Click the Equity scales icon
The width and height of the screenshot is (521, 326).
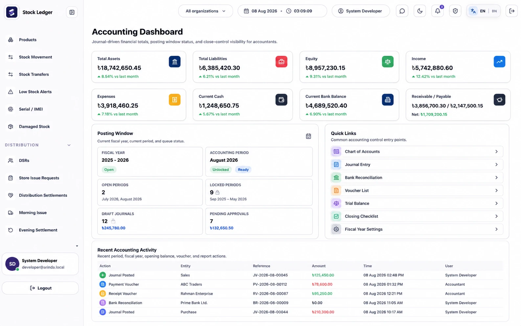388,61
